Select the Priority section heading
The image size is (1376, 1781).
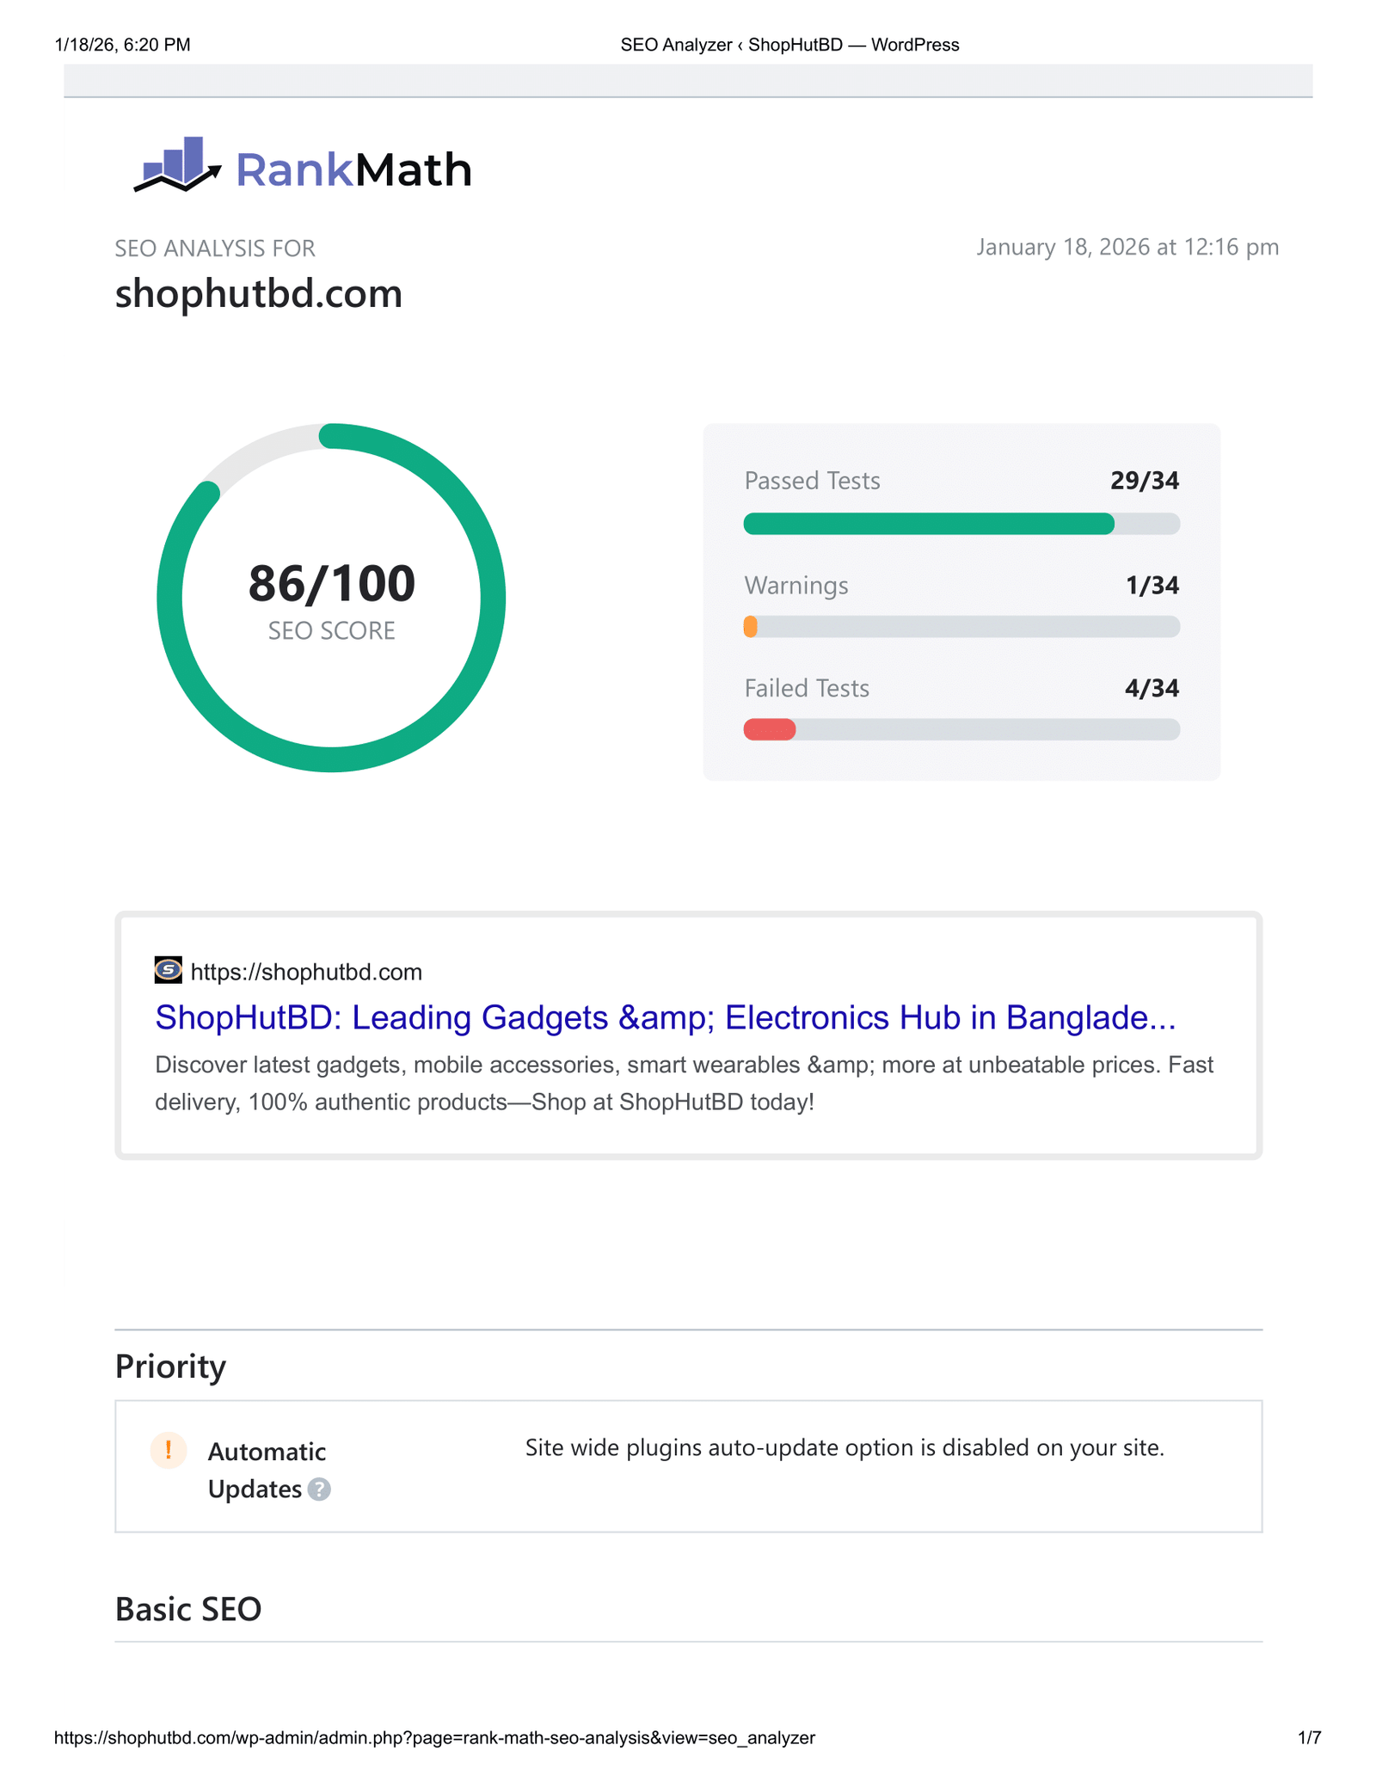click(169, 1365)
